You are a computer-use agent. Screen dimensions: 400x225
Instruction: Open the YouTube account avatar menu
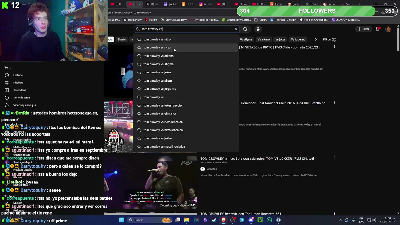pos(388,29)
